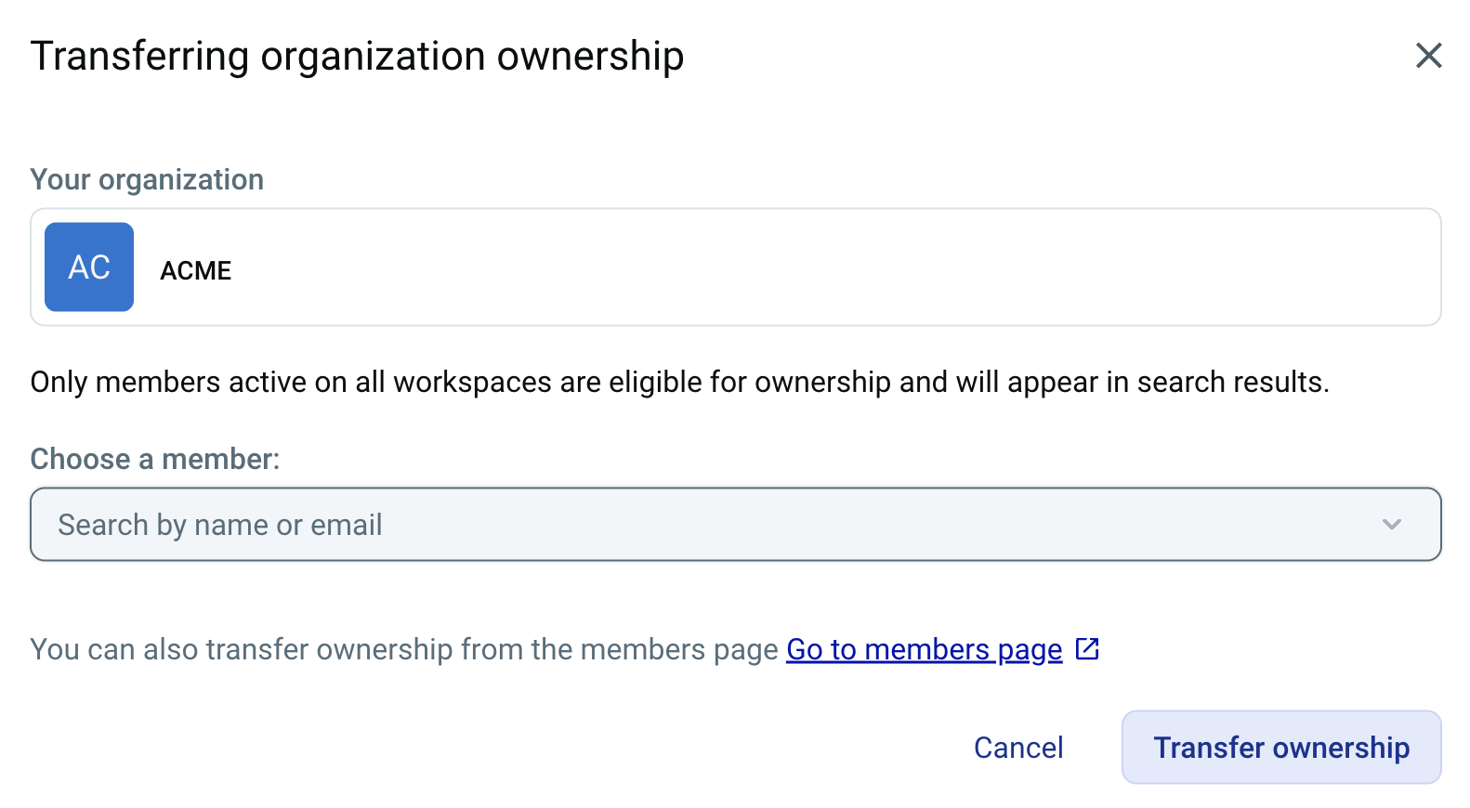The image size is (1470, 808).
Task: Expand the member dropdown chevron
Action: pos(1391,525)
